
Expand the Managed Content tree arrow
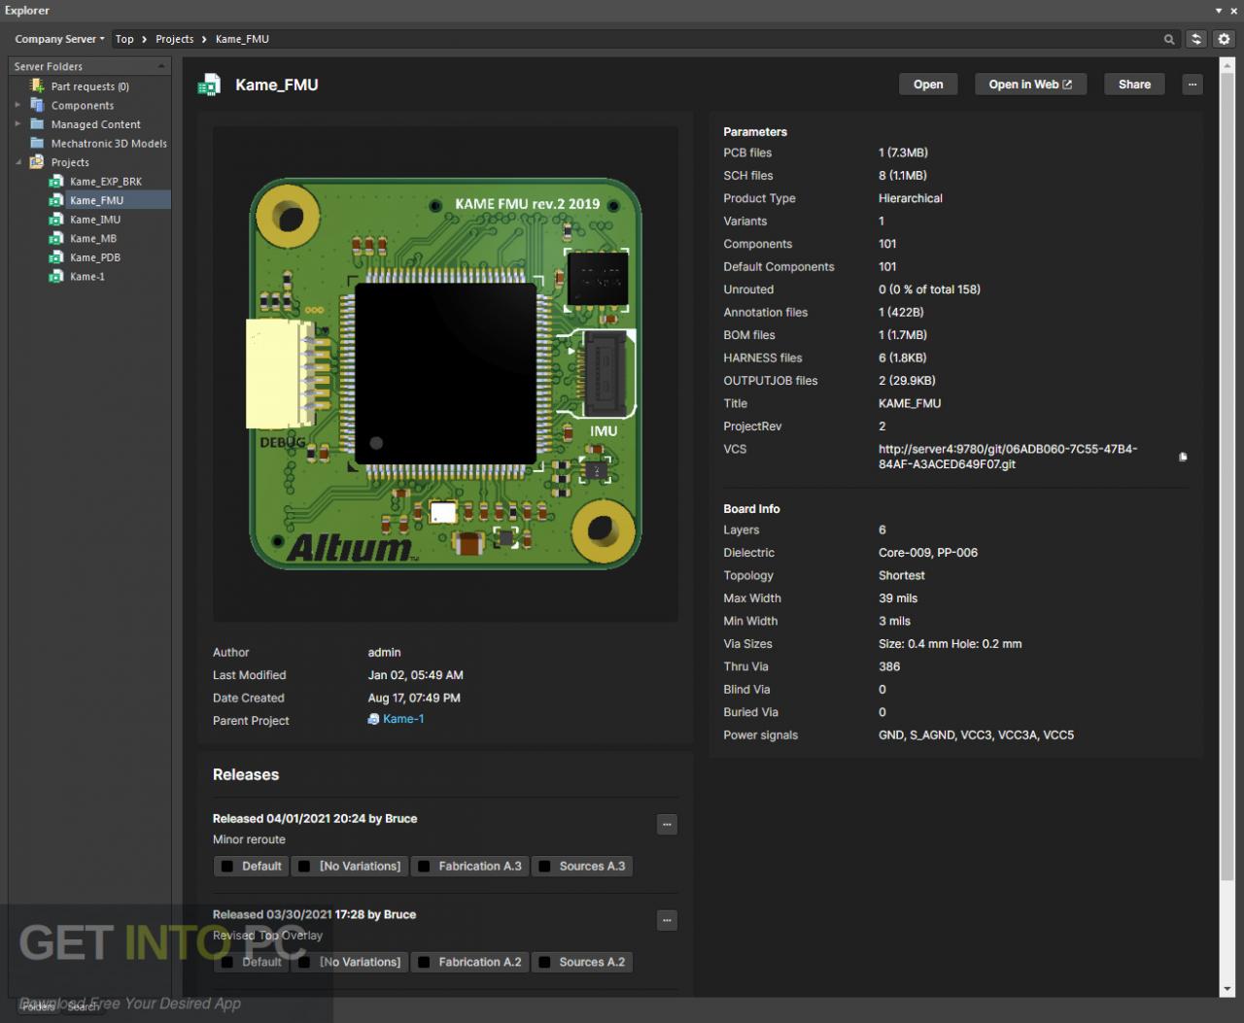pos(17,124)
